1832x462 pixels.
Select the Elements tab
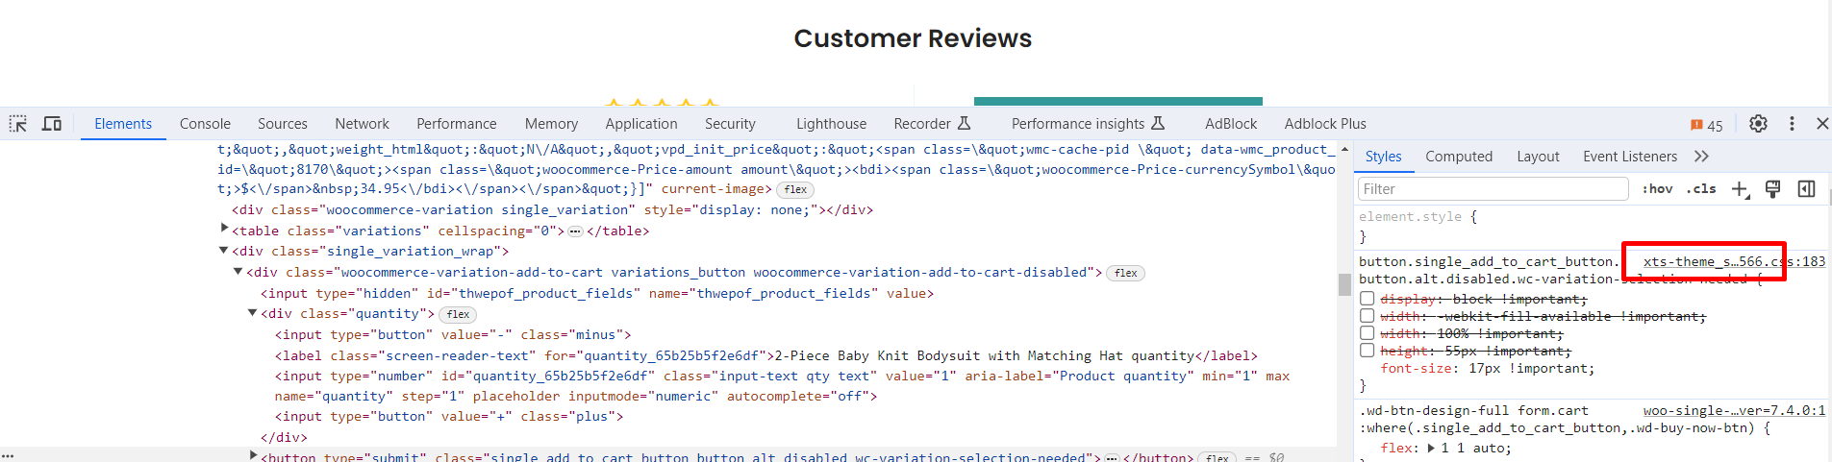click(x=123, y=124)
